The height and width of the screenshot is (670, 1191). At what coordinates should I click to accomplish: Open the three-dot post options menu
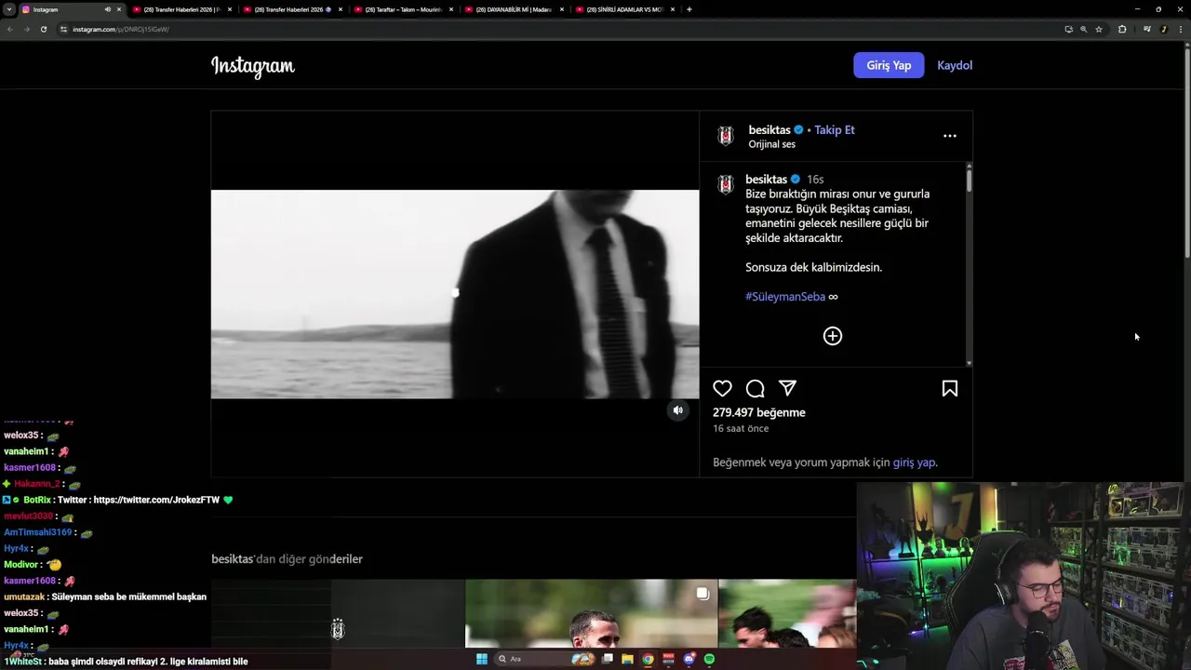949,136
